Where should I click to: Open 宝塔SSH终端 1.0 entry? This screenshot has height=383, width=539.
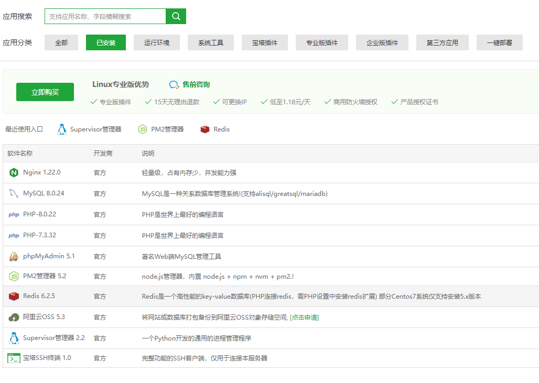[47, 358]
